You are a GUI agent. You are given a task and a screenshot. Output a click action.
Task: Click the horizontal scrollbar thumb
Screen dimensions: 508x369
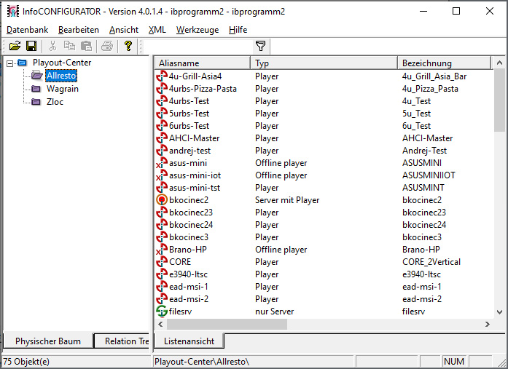227,324
